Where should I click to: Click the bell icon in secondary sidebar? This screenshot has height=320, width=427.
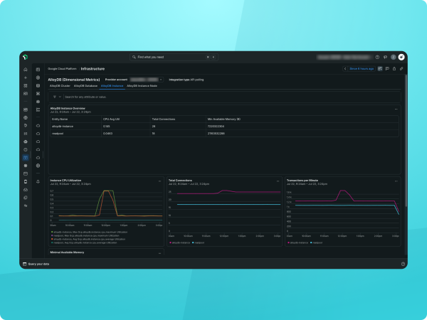tap(38, 181)
